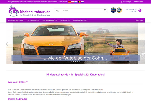The width and height of the screenshot is (151, 101).
Task: Open the Abholfahrzeuge menu
Action: [80, 20]
